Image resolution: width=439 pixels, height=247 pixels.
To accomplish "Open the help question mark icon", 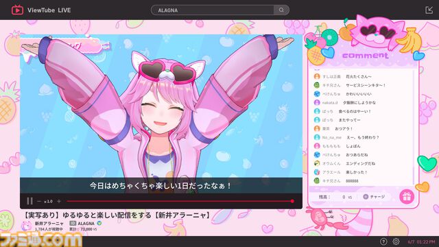I will pyautogui.click(x=383, y=242).
